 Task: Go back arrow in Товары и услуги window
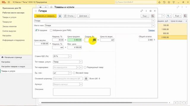[41, 7]
